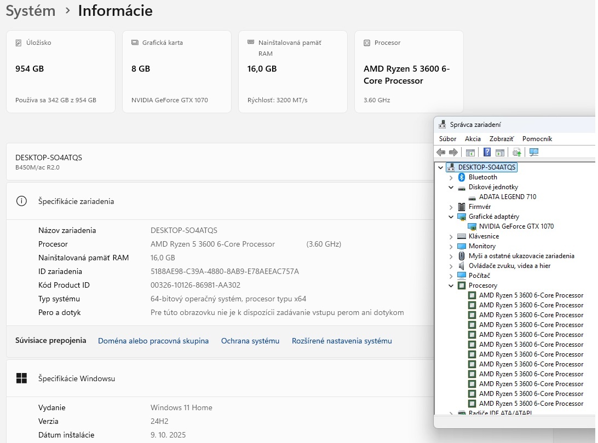Open Rozšírené nastavenia systému link

pos(342,341)
